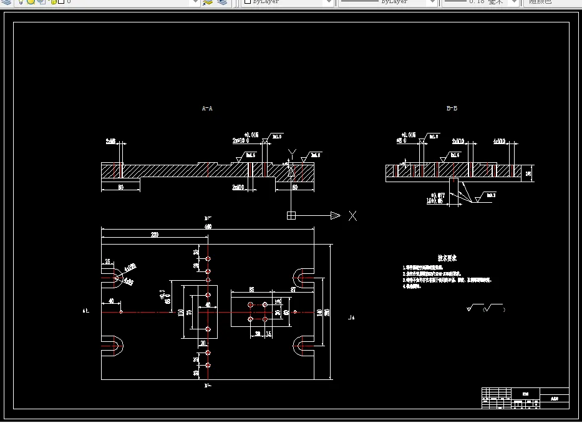The height and width of the screenshot is (423, 582).
Task: Select the 87 horizontal dimension
Action: (x=293, y=289)
